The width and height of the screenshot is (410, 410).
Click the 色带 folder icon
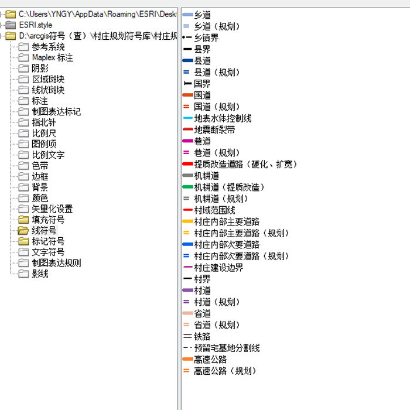pyautogui.click(x=23, y=166)
